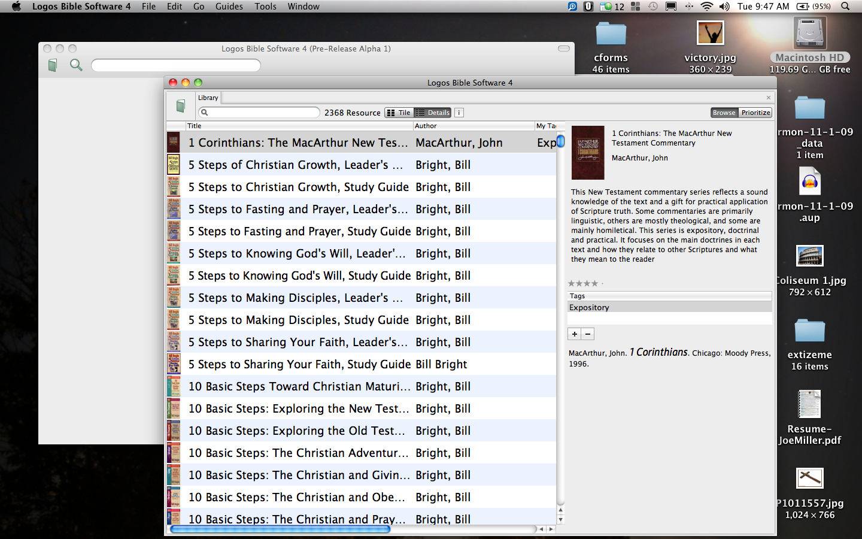Click the horizontal scrollbar thumb in library list
The image size is (862, 539).
tap(280, 529)
